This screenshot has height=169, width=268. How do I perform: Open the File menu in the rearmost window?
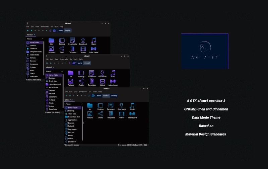[x=28, y=27]
